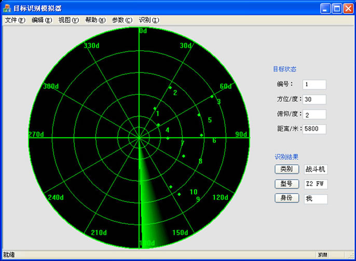Click the 俯仰/度 input field
The height and width of the screenshot is (261, 356).
(x=314, y=114)
